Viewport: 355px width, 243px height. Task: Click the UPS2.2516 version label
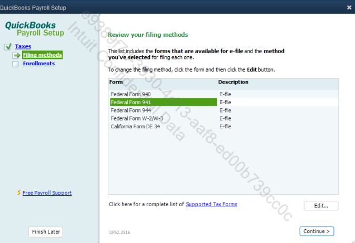tap(119, 232)
